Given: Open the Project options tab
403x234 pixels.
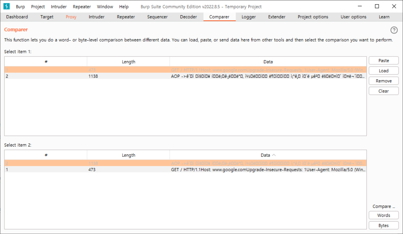Looking at the screenshot, I should click(x=313, y=17).
